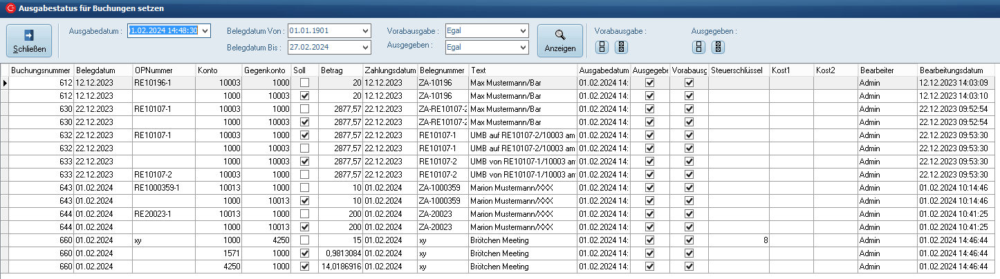Open the Ausgabedatum date dropdown
Viewport: 1000px width, 279px height.
pos(205,30)
